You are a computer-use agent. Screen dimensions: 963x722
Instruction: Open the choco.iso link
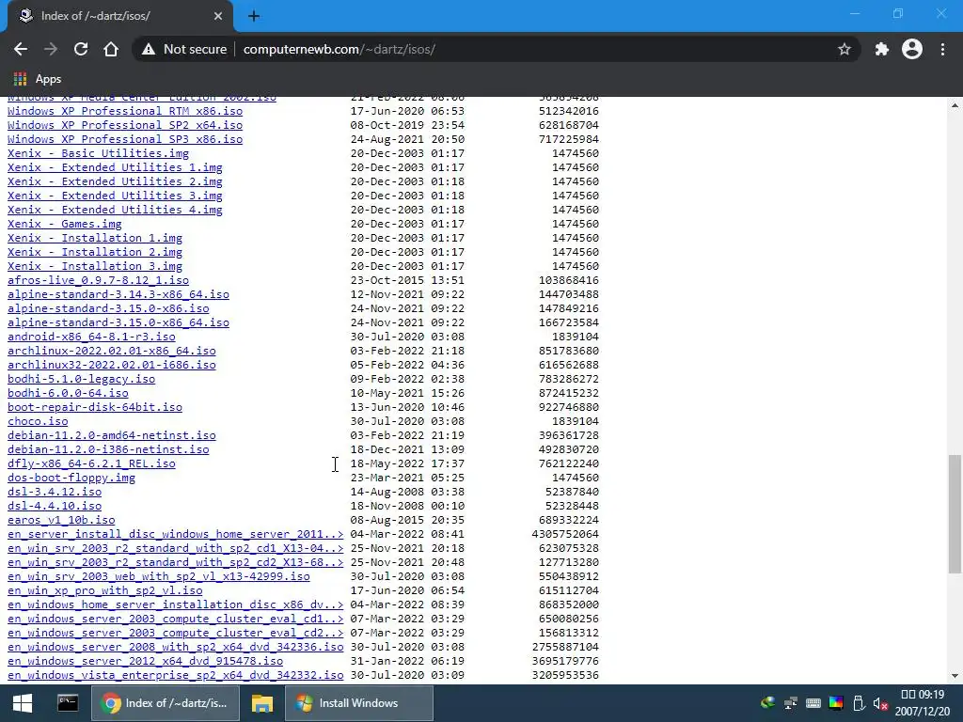tap(38, 422)
